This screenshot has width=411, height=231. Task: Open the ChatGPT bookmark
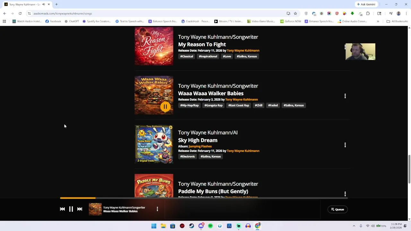point(72,21)
